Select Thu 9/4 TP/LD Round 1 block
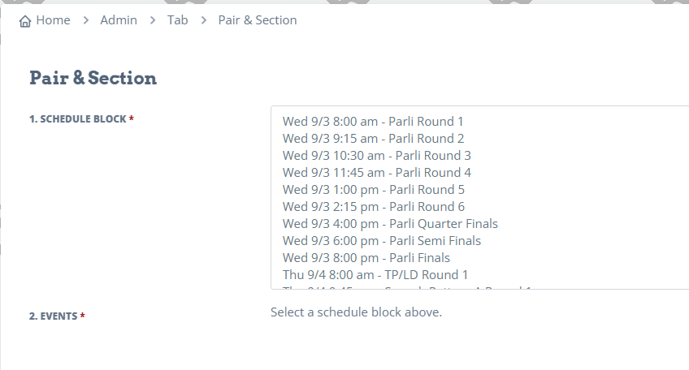The image size is (689, 370). click(x=480, y=275)
